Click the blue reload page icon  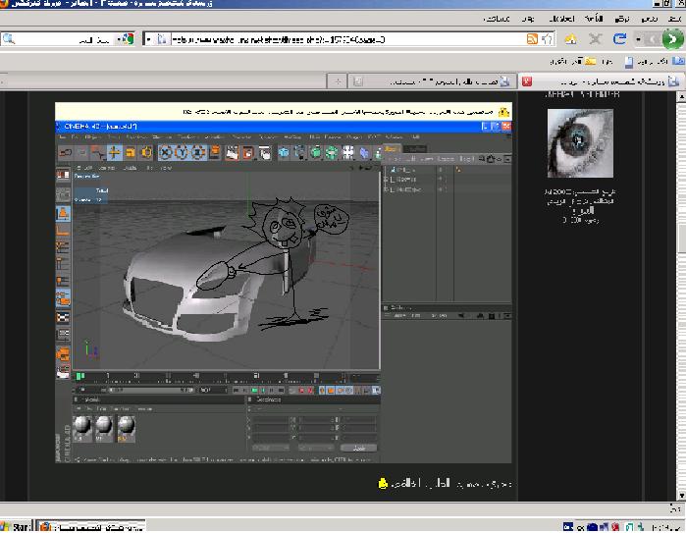point(619,39)
